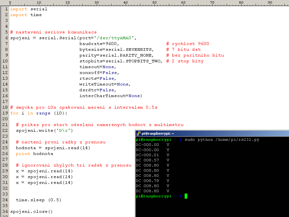Click comment about 'smycka pro 10x opakovani'
The width and height of the screenshot is (289, 217).
pos(84,107)
